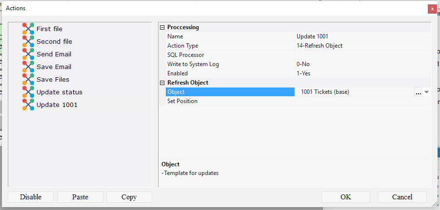Image resolution: width=440 pixels, height=210 pixels.
Task: Click the Send Email action icon
Action: (x=28, y=54)
